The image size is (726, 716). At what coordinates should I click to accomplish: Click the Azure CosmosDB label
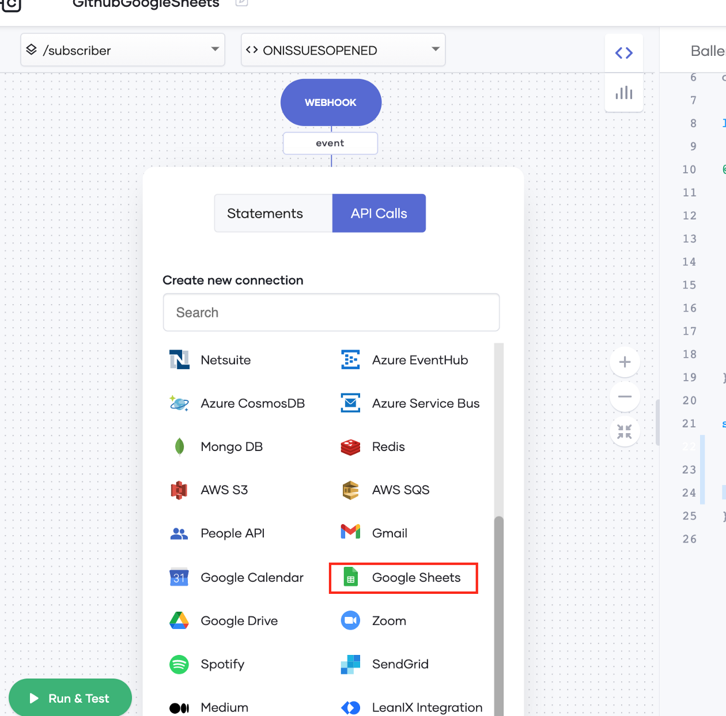click(252, 403)
